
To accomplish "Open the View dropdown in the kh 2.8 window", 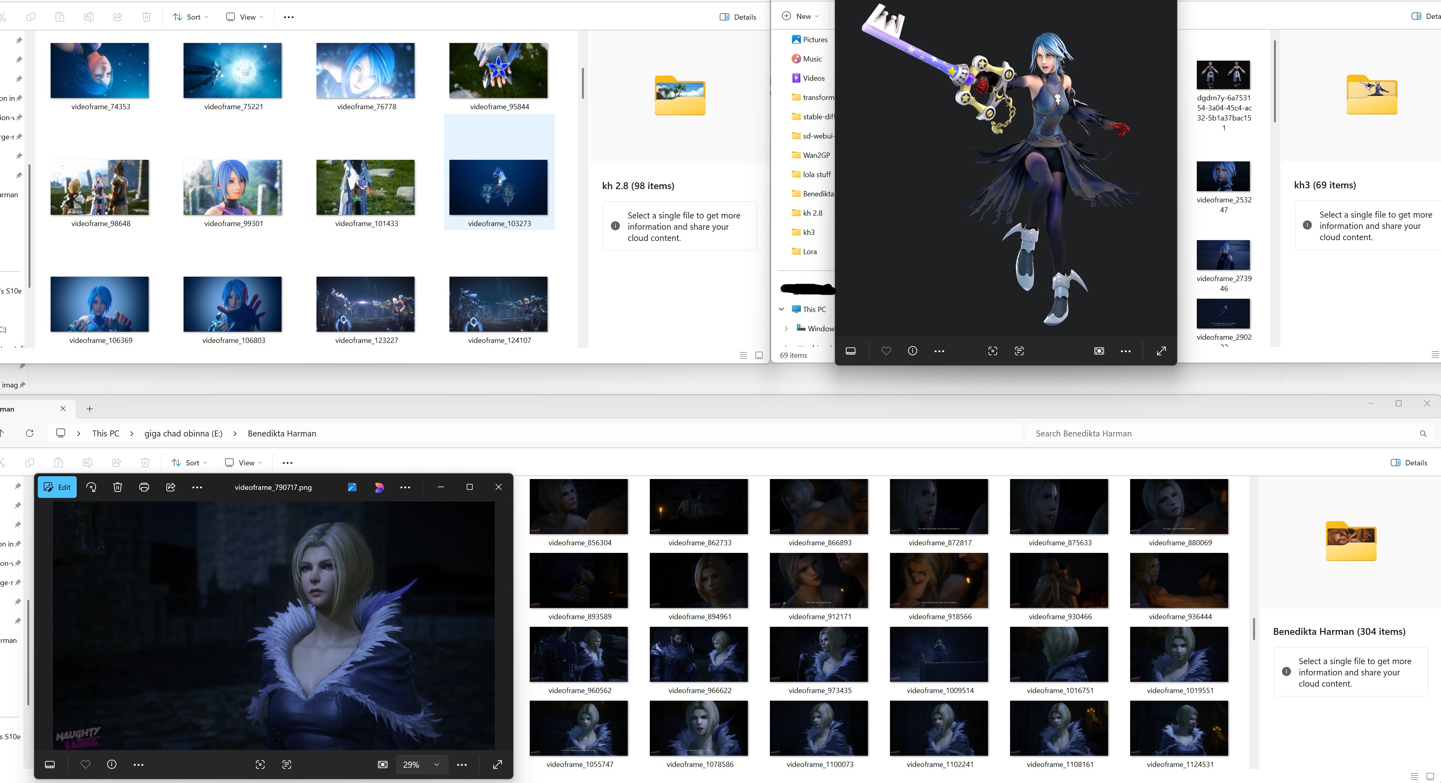I will coord(245,17).
